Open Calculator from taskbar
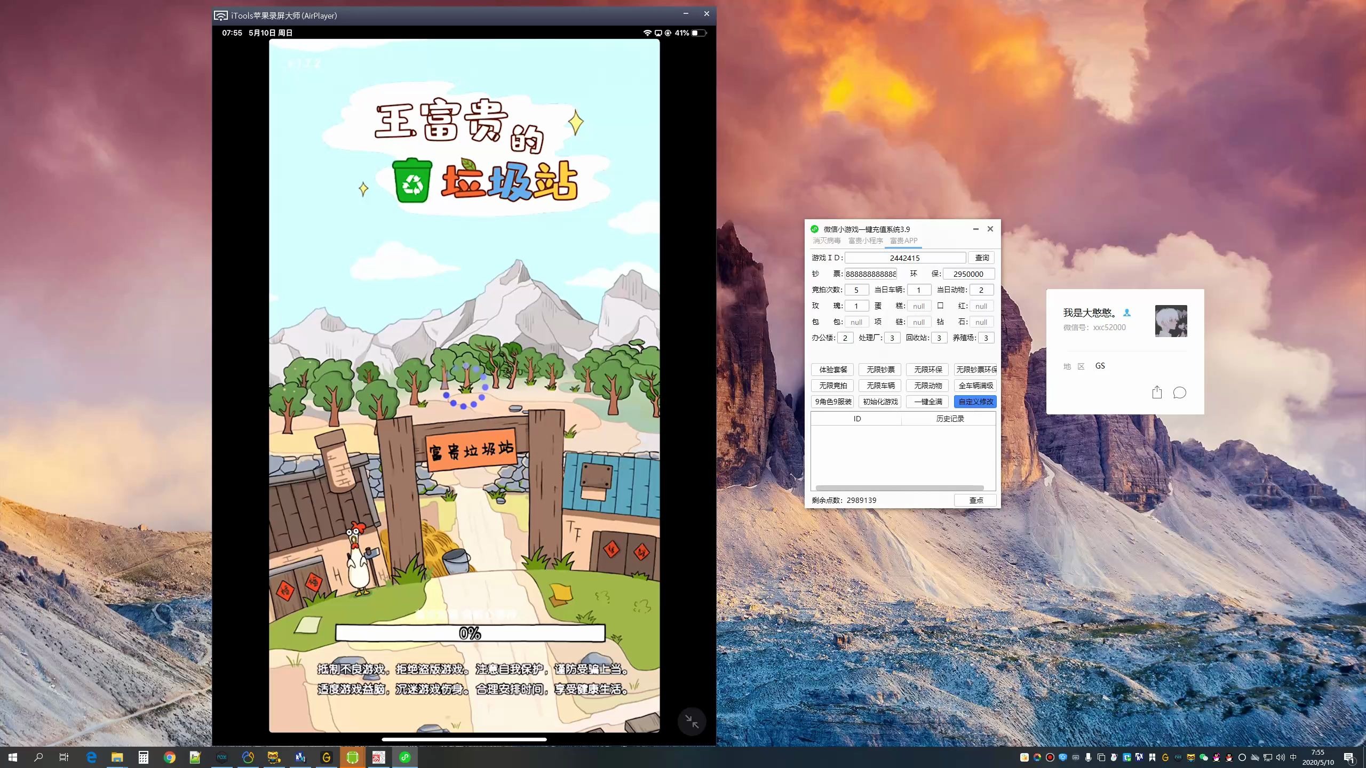This screenshot has width=1366, height=768. [x=143, y=757]
